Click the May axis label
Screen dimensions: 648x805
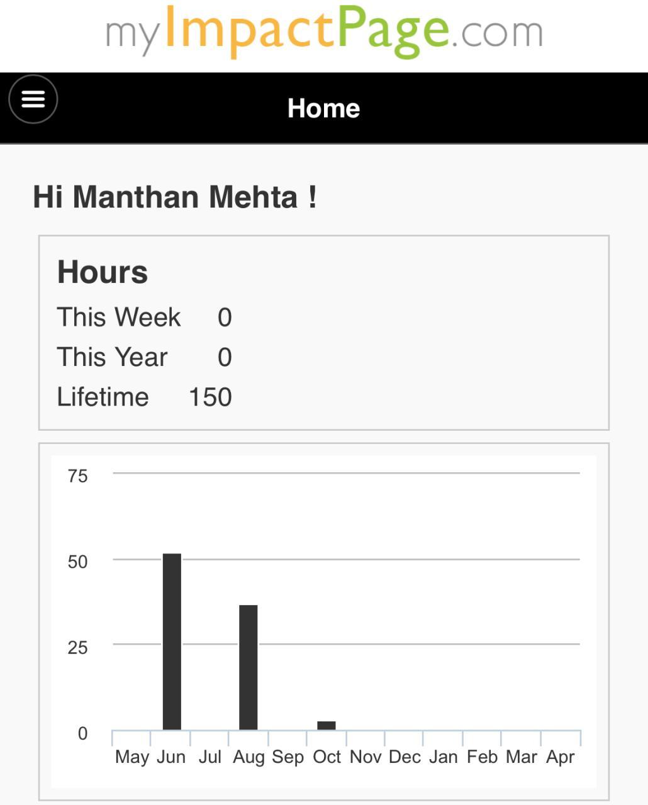click(x=132, y=757)
